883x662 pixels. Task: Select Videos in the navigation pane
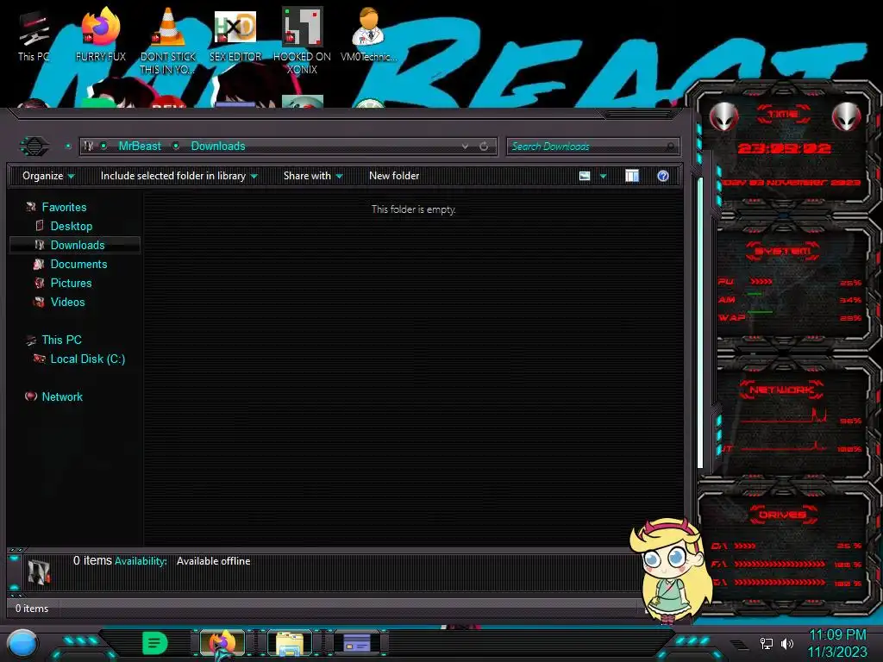pyautogui.click(x=67, y=303)
